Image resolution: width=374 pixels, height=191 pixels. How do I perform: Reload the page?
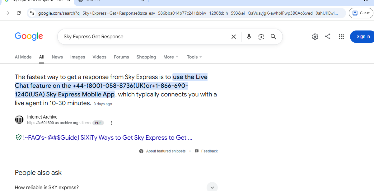[19, 13]
